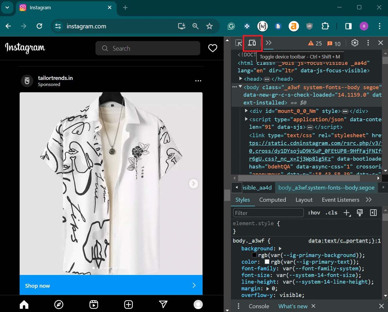Open the drawer options three dots

pyautogui.click(x=238, y=306)
